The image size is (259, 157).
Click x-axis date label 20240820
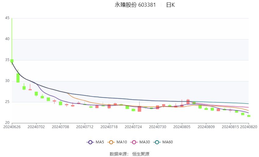[x=249, y=127]
